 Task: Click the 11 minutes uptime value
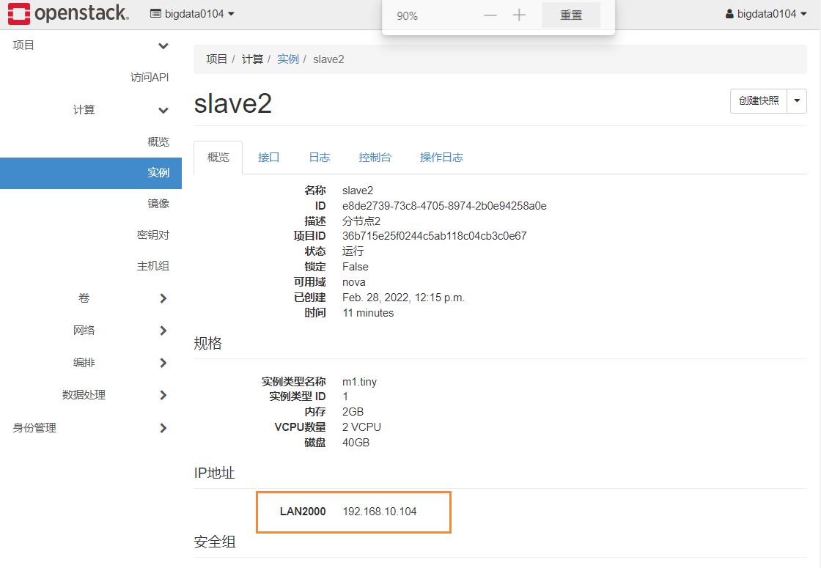(368, 313)
